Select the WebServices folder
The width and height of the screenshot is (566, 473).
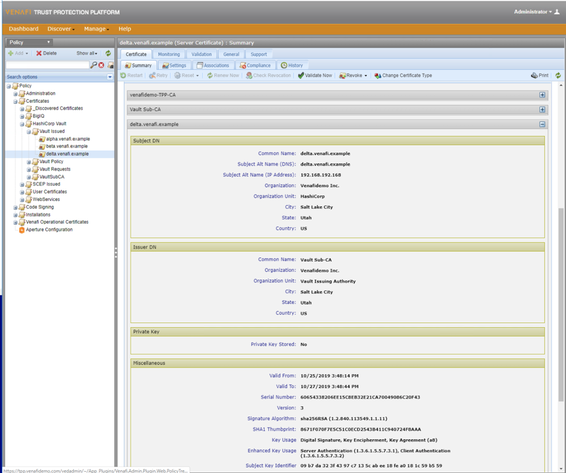tap(46, 199)
